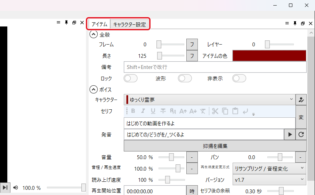Open the アイテムの色 dark red swatch
Viewport: 315px width, 195px height.
269,56
